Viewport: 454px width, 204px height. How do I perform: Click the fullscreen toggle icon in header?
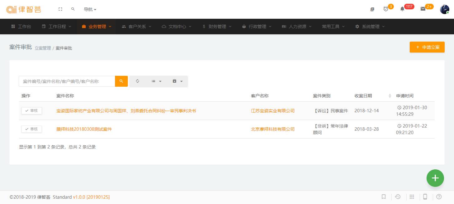click(x=60, y=9)
